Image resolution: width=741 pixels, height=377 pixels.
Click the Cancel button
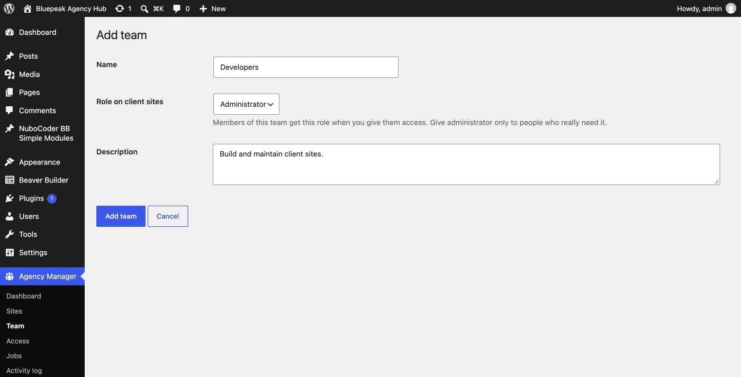coord(168,216)
